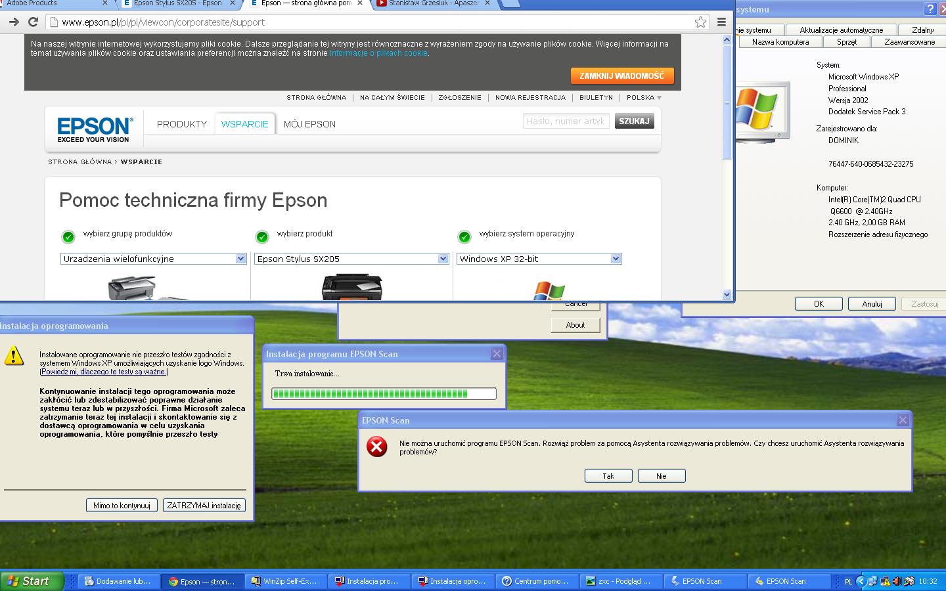Click the Epson logo on the website
Viewport: 946px width, 591px height.
tap(95, 129)
